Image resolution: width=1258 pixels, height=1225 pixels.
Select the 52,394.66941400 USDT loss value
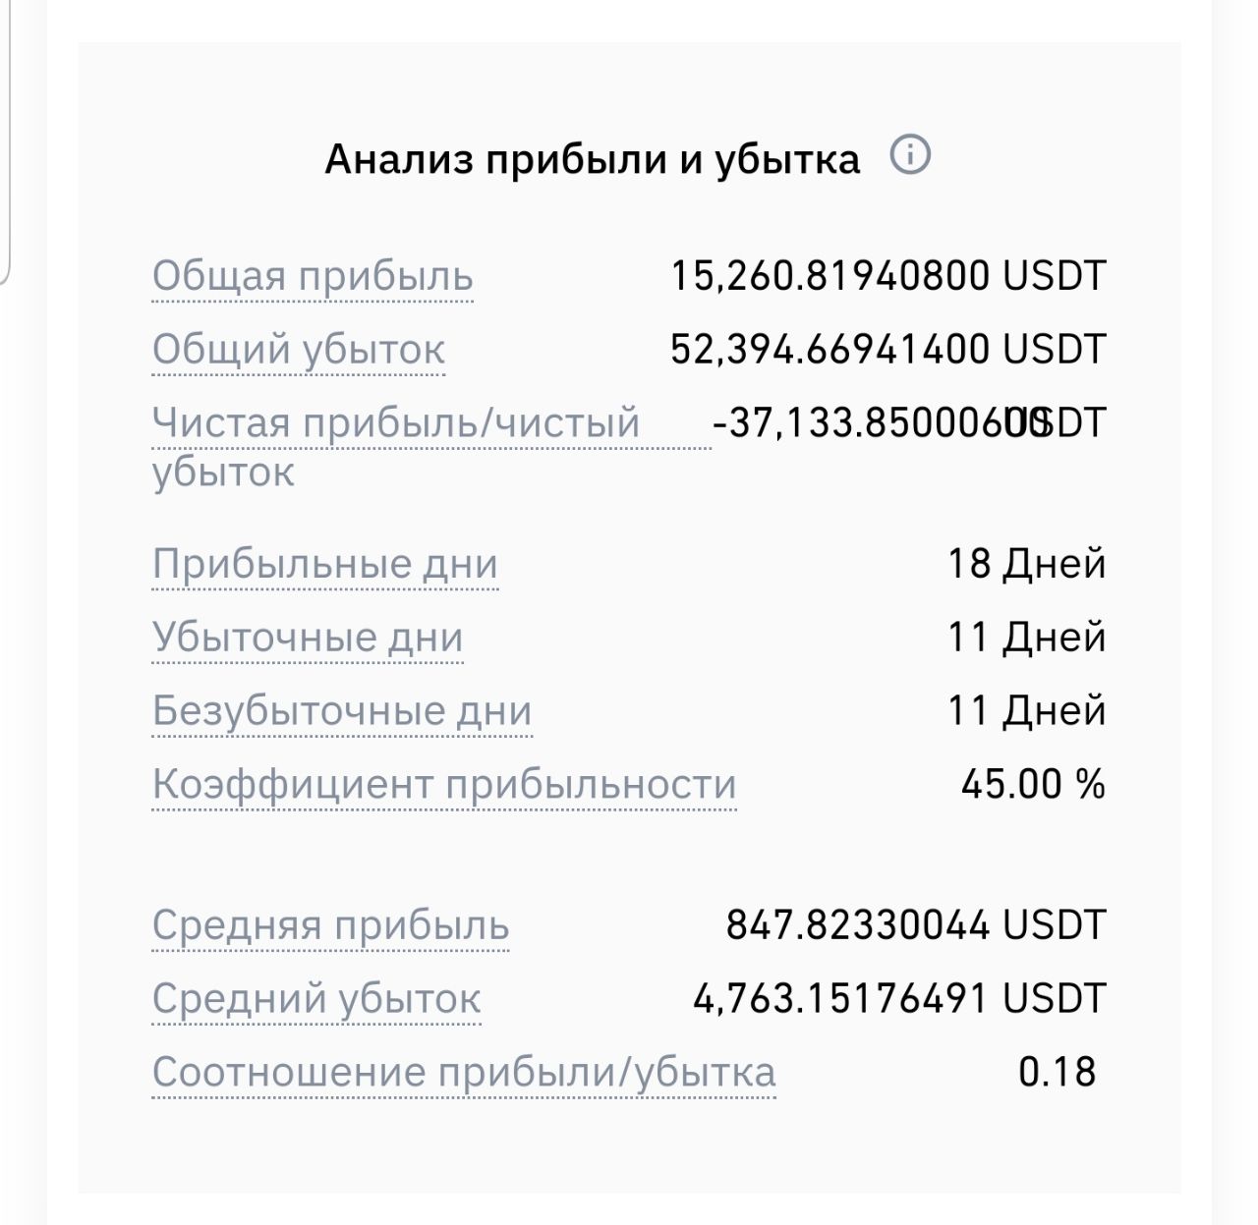(x=888, y=349)
